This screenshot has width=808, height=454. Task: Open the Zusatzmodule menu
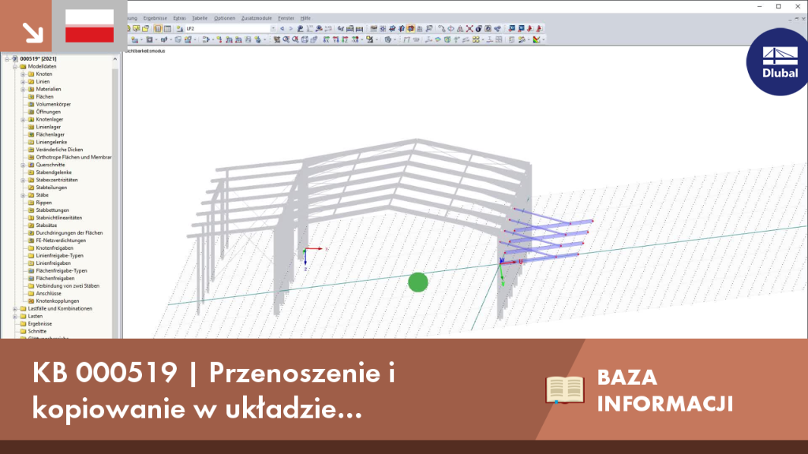256,18
